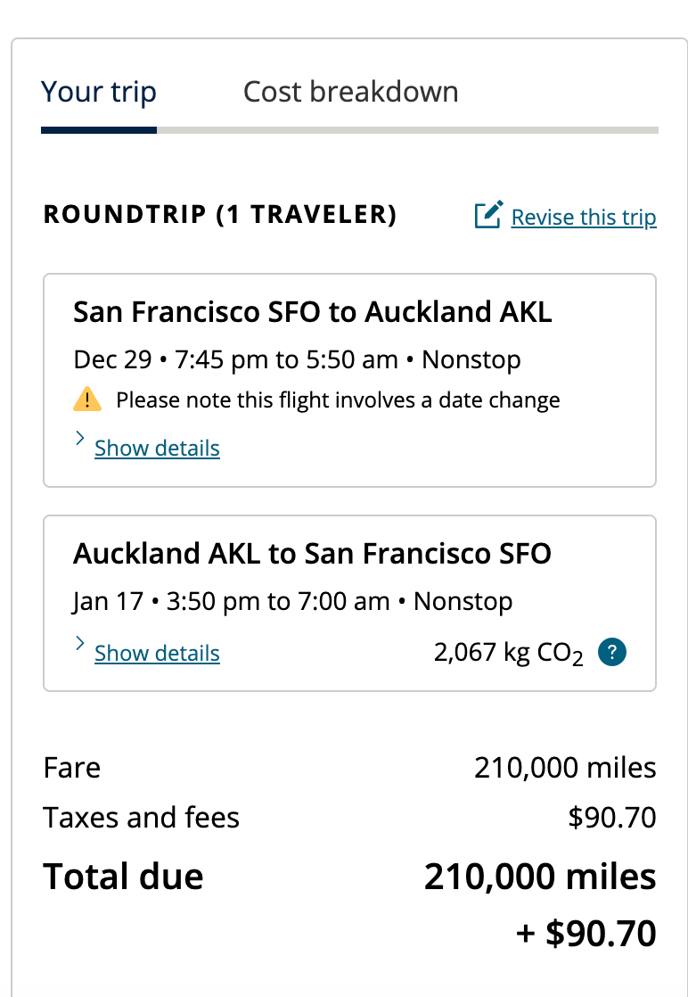Click the bold Total due label

click(x=123, y=877)
